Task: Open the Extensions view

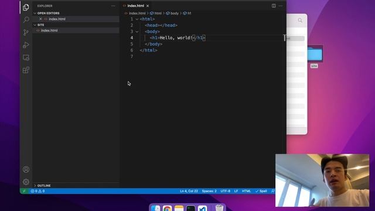Action: pos(26,70)
